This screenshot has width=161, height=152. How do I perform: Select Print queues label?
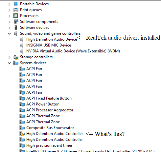pos(31,10)
